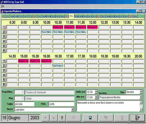Click the save floppy disk icon
The image size is (146, 124).
90,118
